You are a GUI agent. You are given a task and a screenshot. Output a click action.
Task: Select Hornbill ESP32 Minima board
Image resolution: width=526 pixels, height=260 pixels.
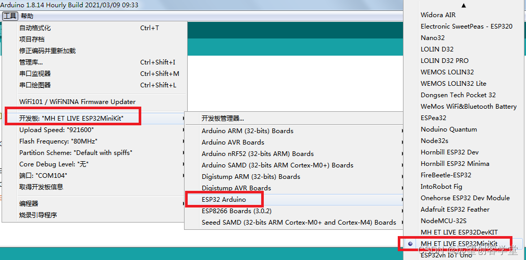464,163
